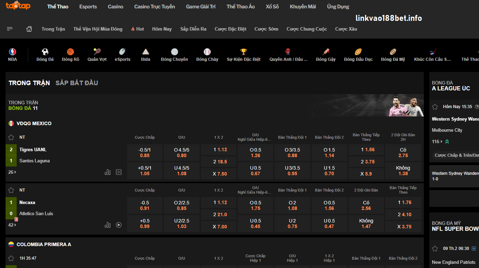Toggle favorite star for Necaxa match
This screenshot has width=479, height=268.
click(11, 190)
